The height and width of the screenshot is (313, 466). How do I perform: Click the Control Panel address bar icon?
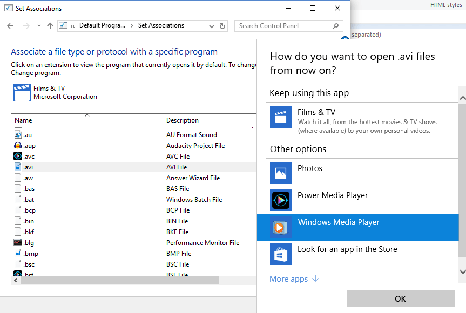click(63, 25)
